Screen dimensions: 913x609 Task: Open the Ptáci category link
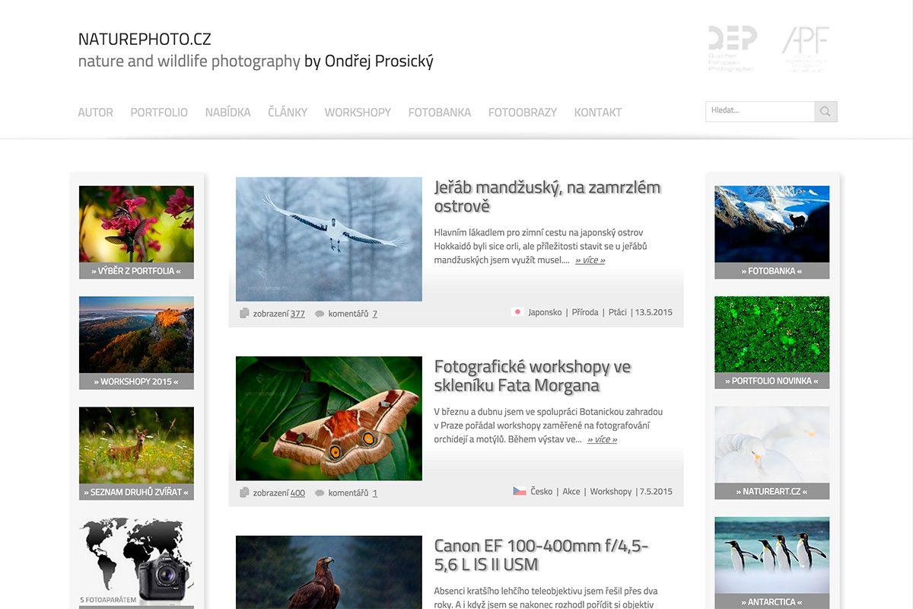617,312
